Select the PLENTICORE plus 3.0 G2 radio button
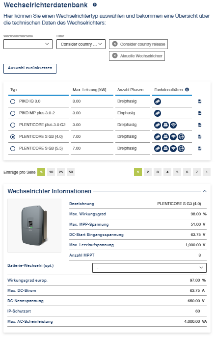The height and width of the screenshot is (337, 215). 13,125
